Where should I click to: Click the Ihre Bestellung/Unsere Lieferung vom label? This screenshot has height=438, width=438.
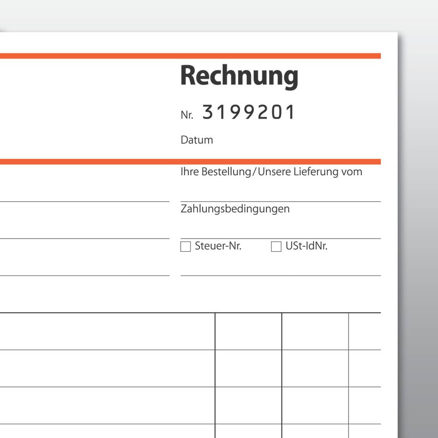(271, 172)
